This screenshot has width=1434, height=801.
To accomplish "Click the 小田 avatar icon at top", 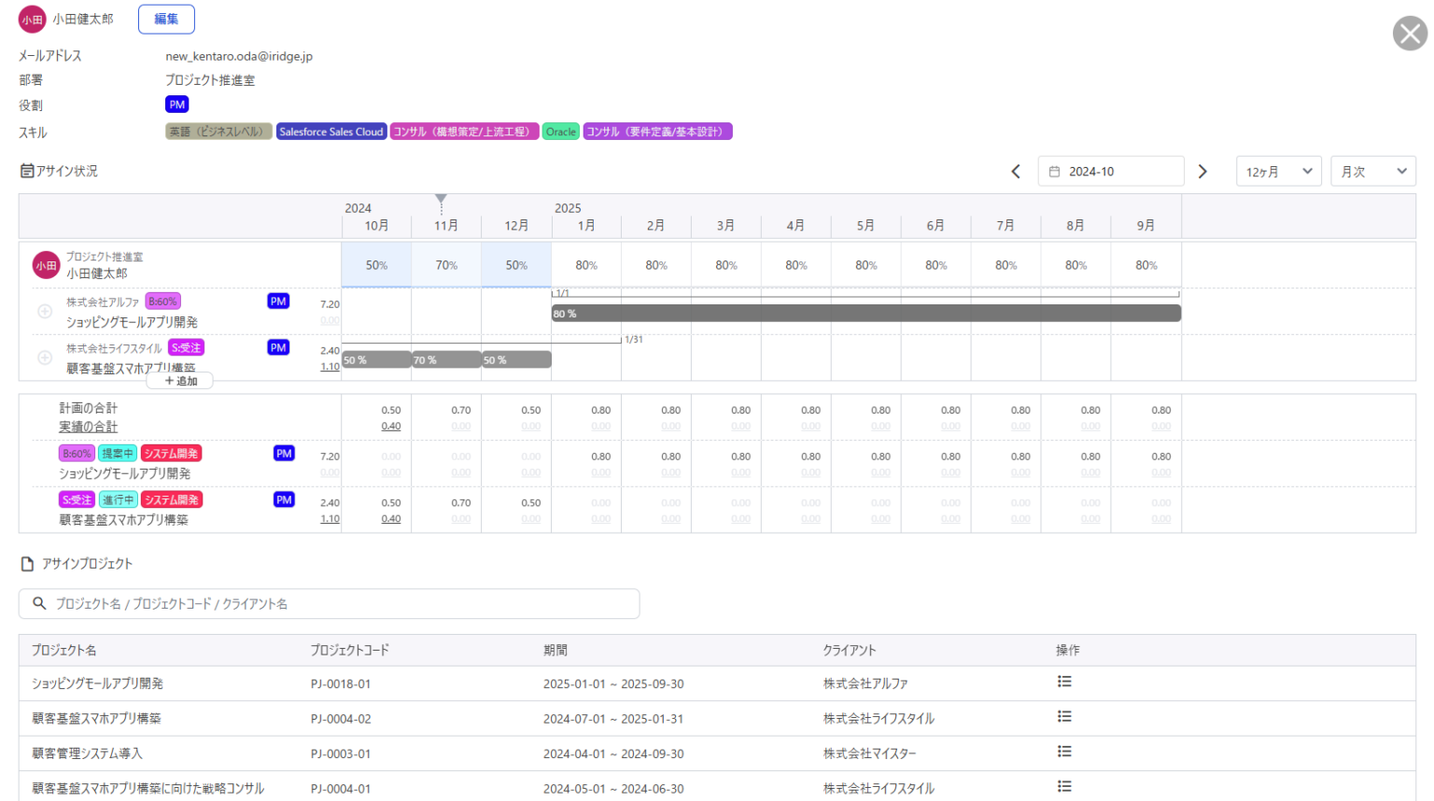I will tap(32, 20).
